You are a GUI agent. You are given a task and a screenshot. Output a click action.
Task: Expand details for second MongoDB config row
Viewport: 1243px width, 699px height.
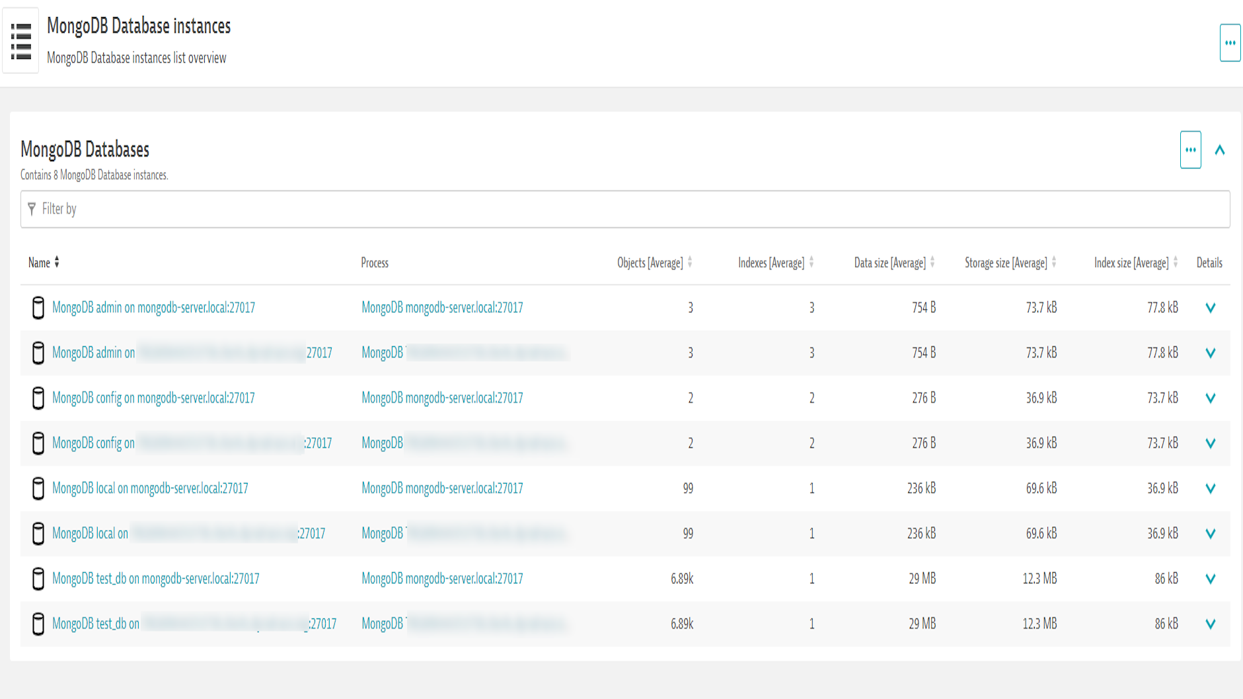click(1210, 443)
